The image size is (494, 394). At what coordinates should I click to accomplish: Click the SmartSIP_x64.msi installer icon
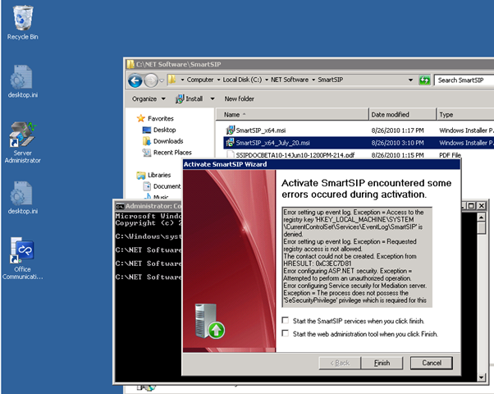click(x=230, y=130)
